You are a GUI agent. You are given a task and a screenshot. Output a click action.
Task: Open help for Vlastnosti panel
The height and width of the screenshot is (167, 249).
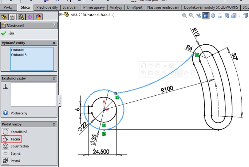[54, 26]
